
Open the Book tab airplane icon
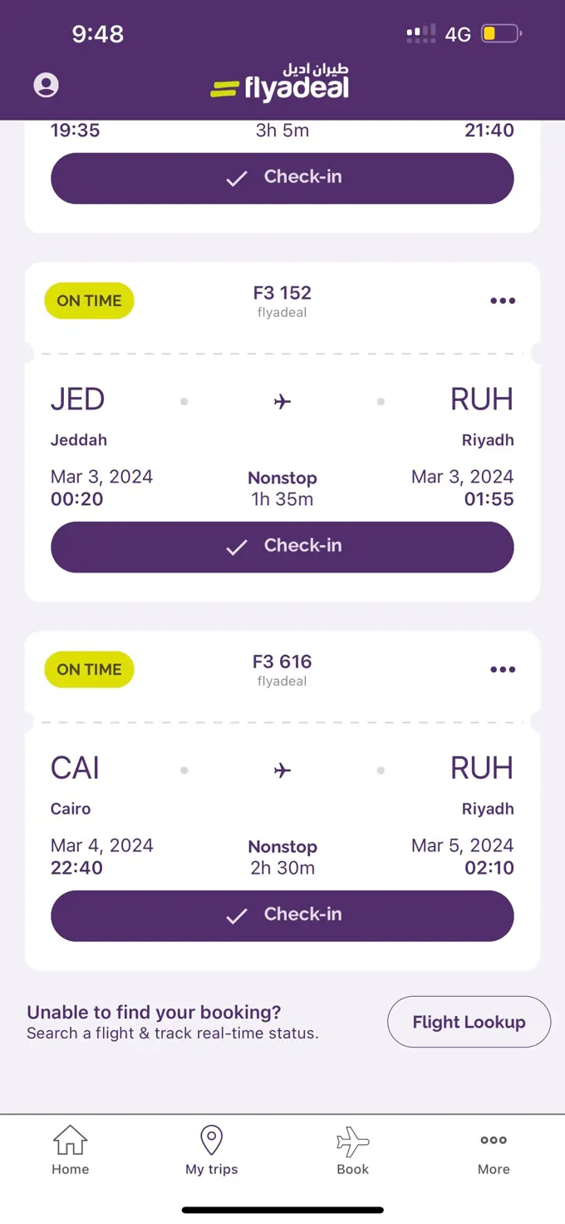tap(352, 1142)
